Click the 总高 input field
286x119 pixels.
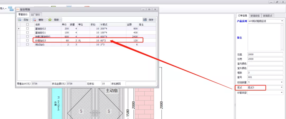265,54
